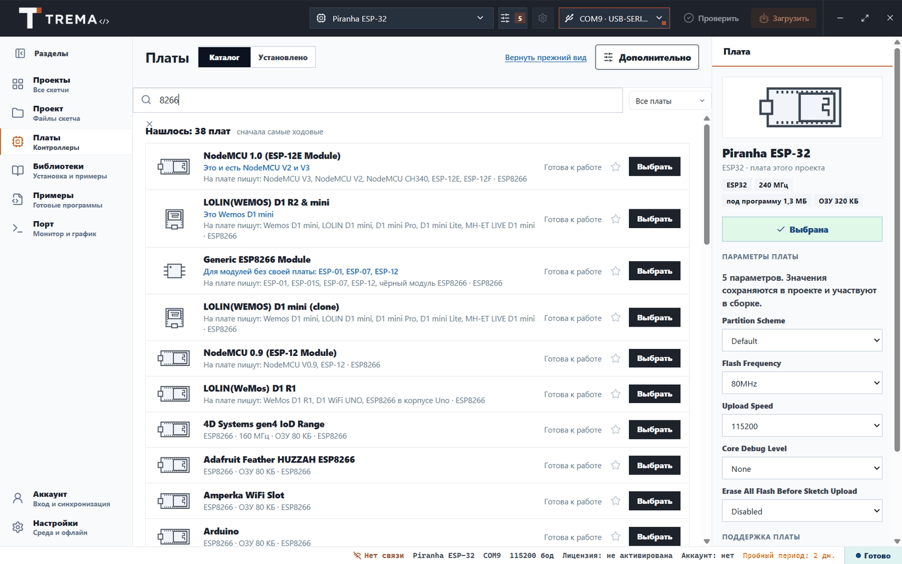
Task: Click the Вернуть прежний вид link
Action: [546, 58]
